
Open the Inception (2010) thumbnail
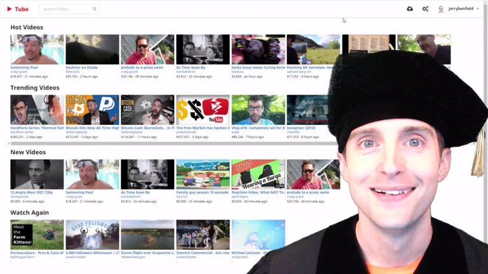coord(308,110)
